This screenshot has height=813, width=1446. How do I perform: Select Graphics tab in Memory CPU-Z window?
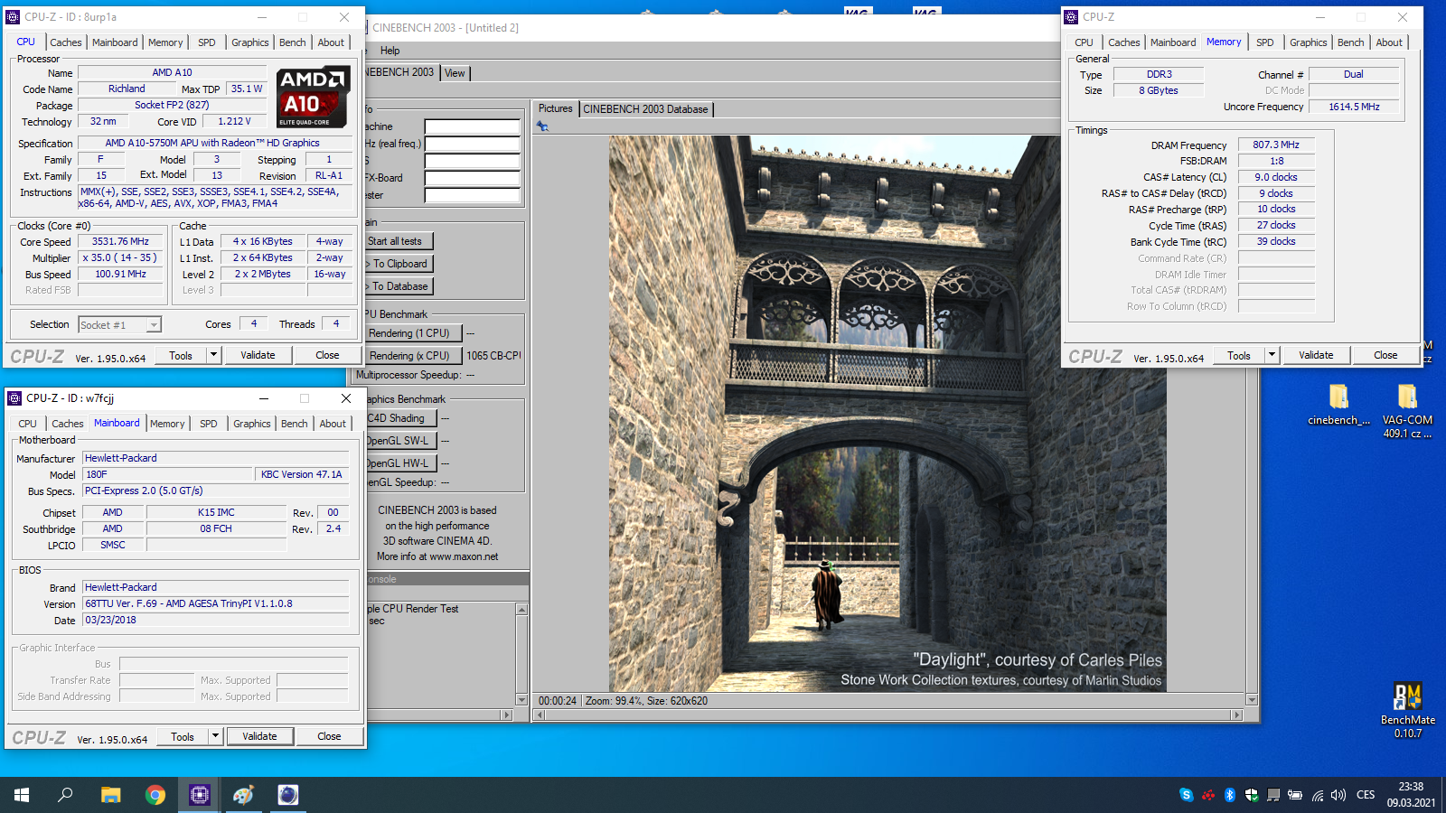1309,42
